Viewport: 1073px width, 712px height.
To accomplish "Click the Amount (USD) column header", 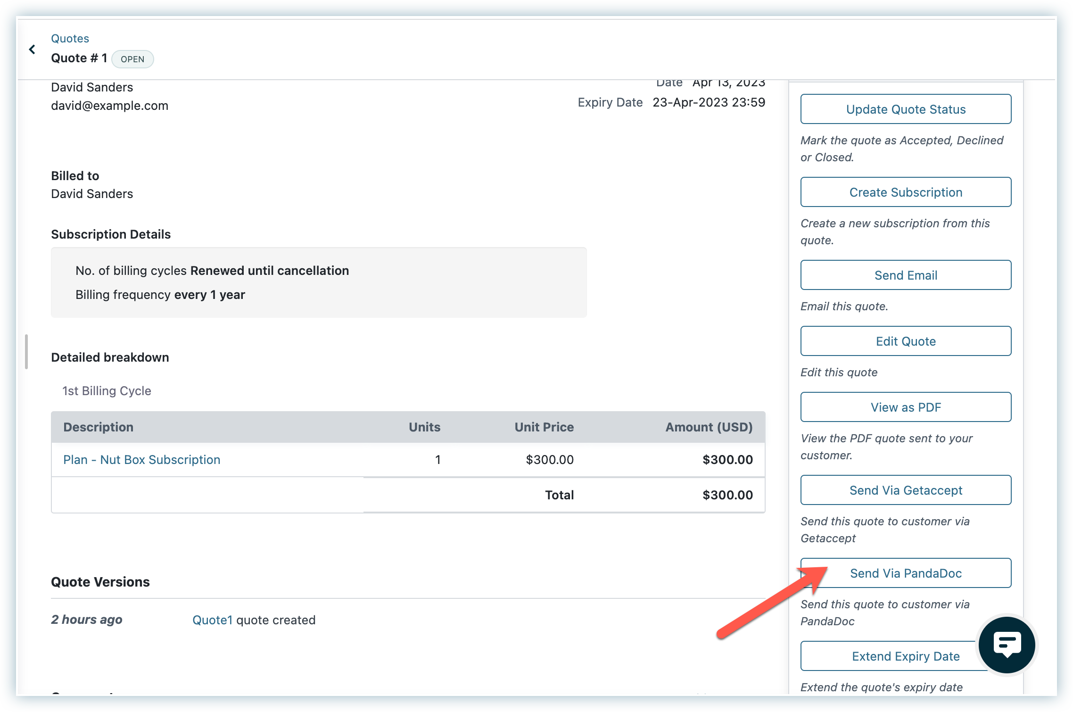I will [709, 427].
